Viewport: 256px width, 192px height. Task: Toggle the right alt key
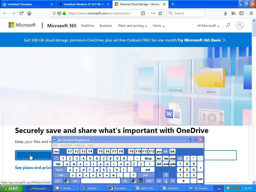(x=125, y=181)
